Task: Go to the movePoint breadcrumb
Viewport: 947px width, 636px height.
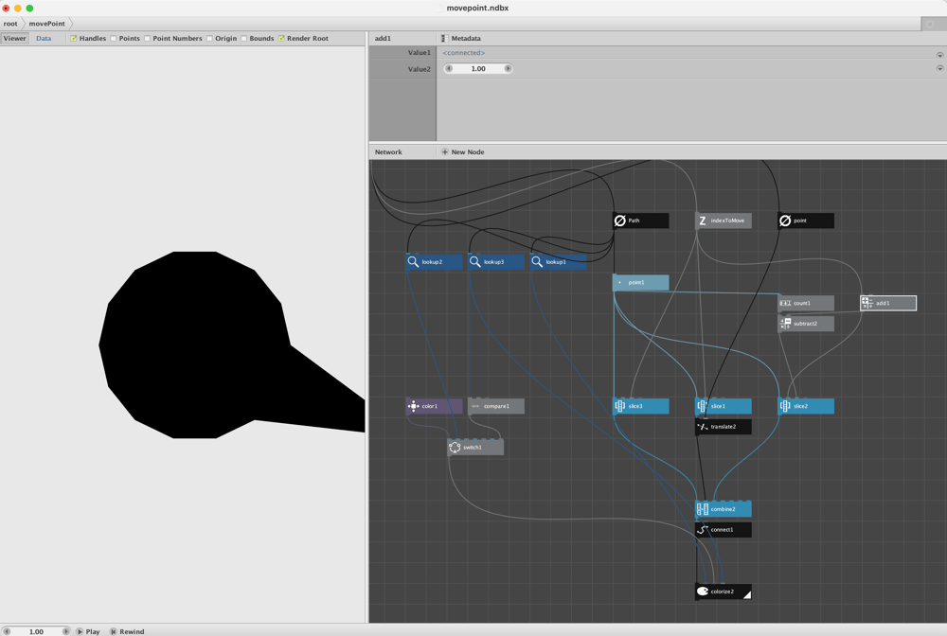Action: pos(47,24)
